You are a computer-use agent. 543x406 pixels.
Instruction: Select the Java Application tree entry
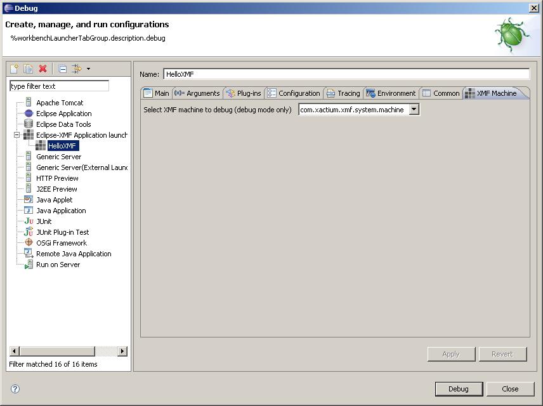coord(61,210)
